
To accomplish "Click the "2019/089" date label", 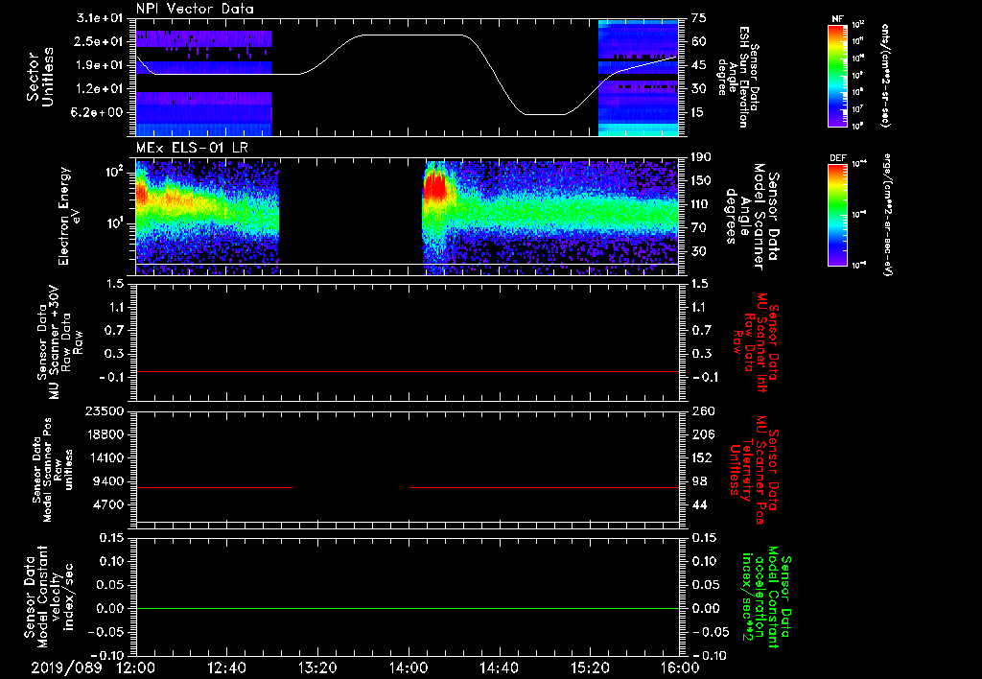I will pos(66,667).
